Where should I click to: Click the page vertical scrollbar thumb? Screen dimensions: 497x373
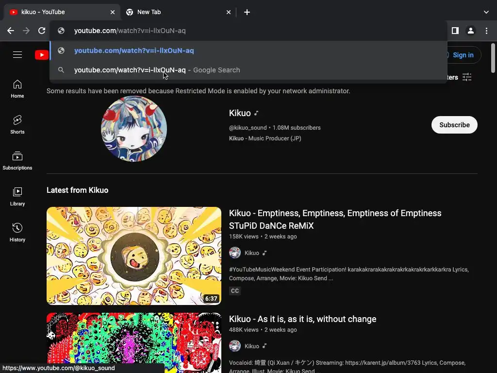click(x=493, y=58)
